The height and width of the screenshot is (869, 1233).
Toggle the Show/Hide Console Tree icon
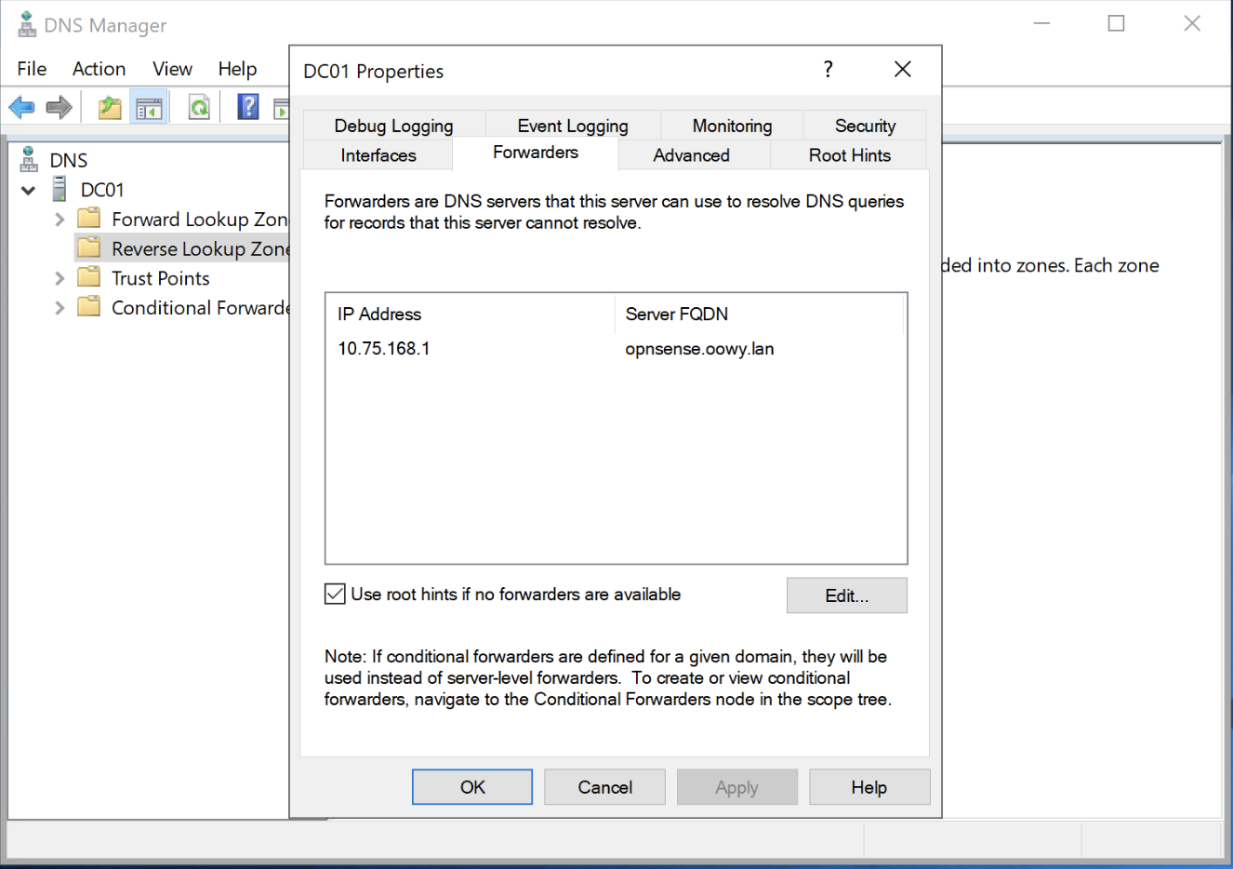[149, 108]
